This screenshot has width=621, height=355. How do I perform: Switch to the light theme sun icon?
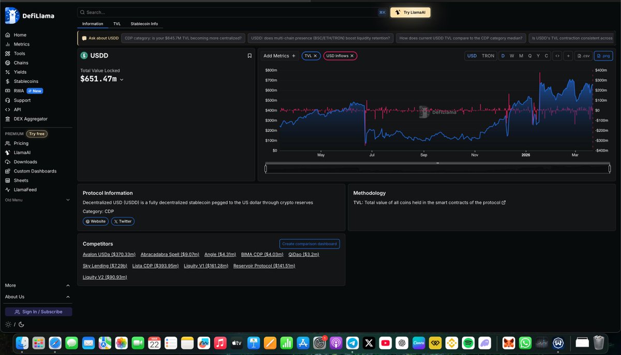[8, 325]
